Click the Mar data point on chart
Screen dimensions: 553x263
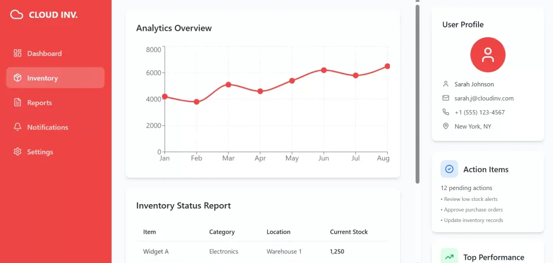(x=228, y=85)
